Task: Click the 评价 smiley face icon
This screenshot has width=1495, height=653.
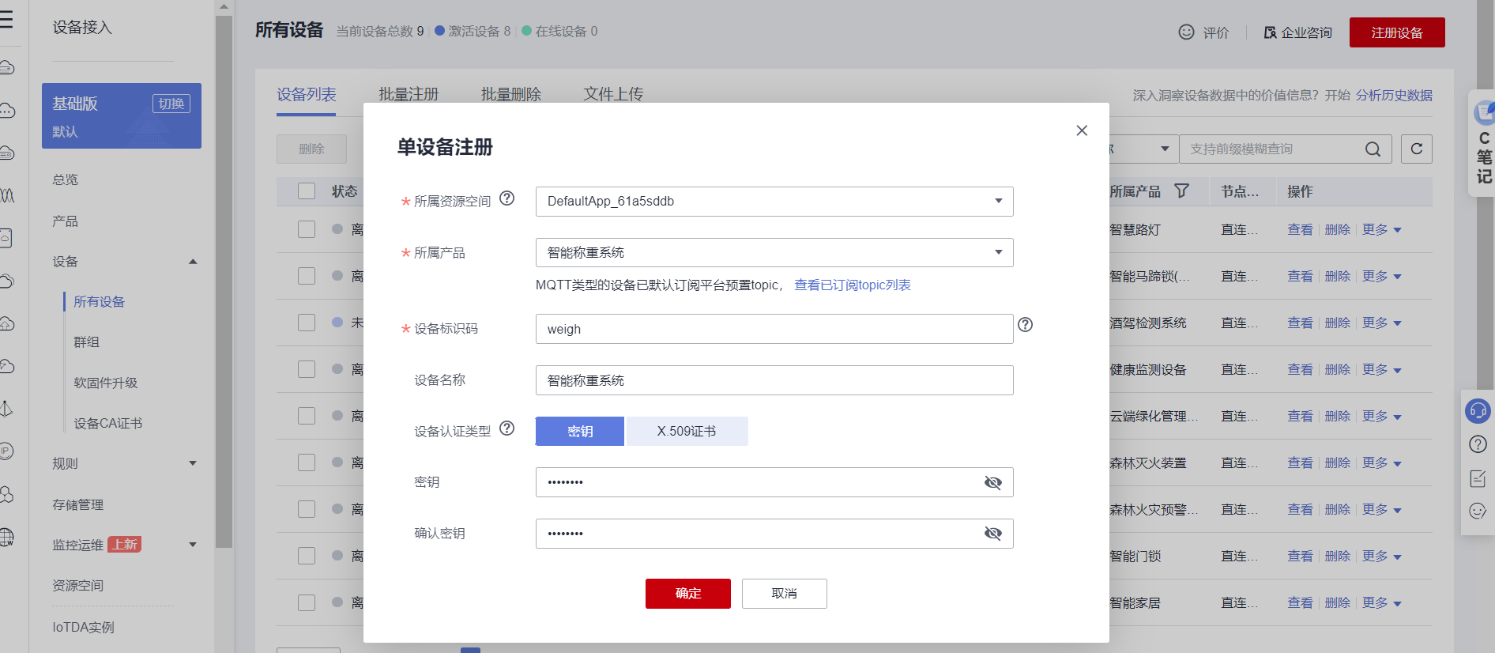Action: point(1186,32)
